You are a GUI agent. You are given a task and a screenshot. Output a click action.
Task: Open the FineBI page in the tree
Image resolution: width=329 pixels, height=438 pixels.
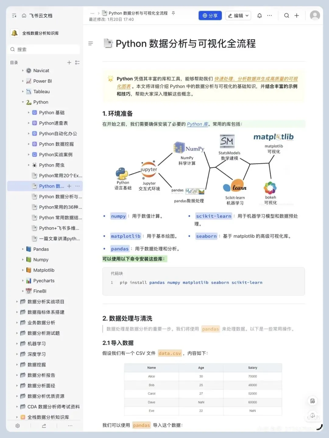[x=40, y=291]
